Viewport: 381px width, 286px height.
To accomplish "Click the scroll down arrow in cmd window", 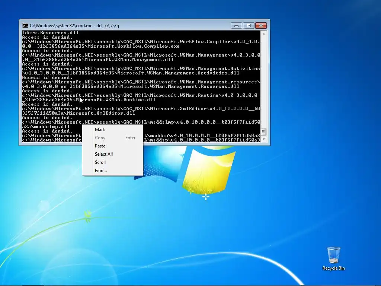I will point(264,139).
